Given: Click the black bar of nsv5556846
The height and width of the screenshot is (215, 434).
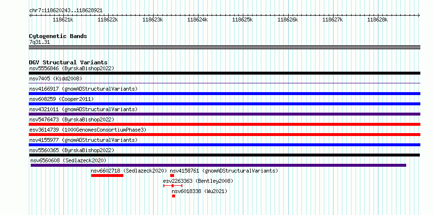Looking at the screenshot, I should (x=224, y=73).
